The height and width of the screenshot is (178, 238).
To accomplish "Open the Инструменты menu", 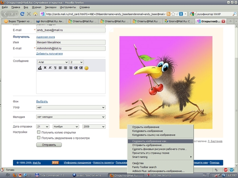I will [x=68, y=7].
